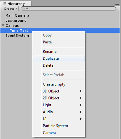The image size is (121, 139).
Task: Choose Delete from the context menu
Action: (59, 65)
